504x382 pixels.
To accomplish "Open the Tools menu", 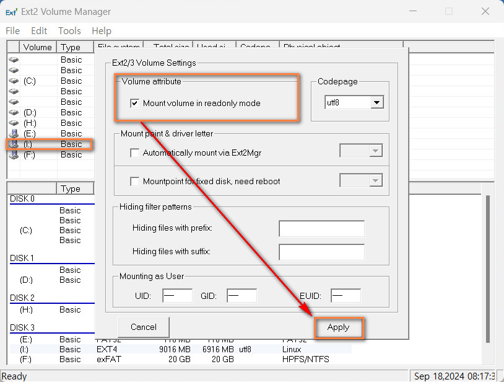I will (69, 31).
